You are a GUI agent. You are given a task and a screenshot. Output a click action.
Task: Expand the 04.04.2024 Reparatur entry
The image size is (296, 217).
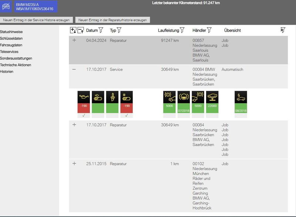[74, 40]
